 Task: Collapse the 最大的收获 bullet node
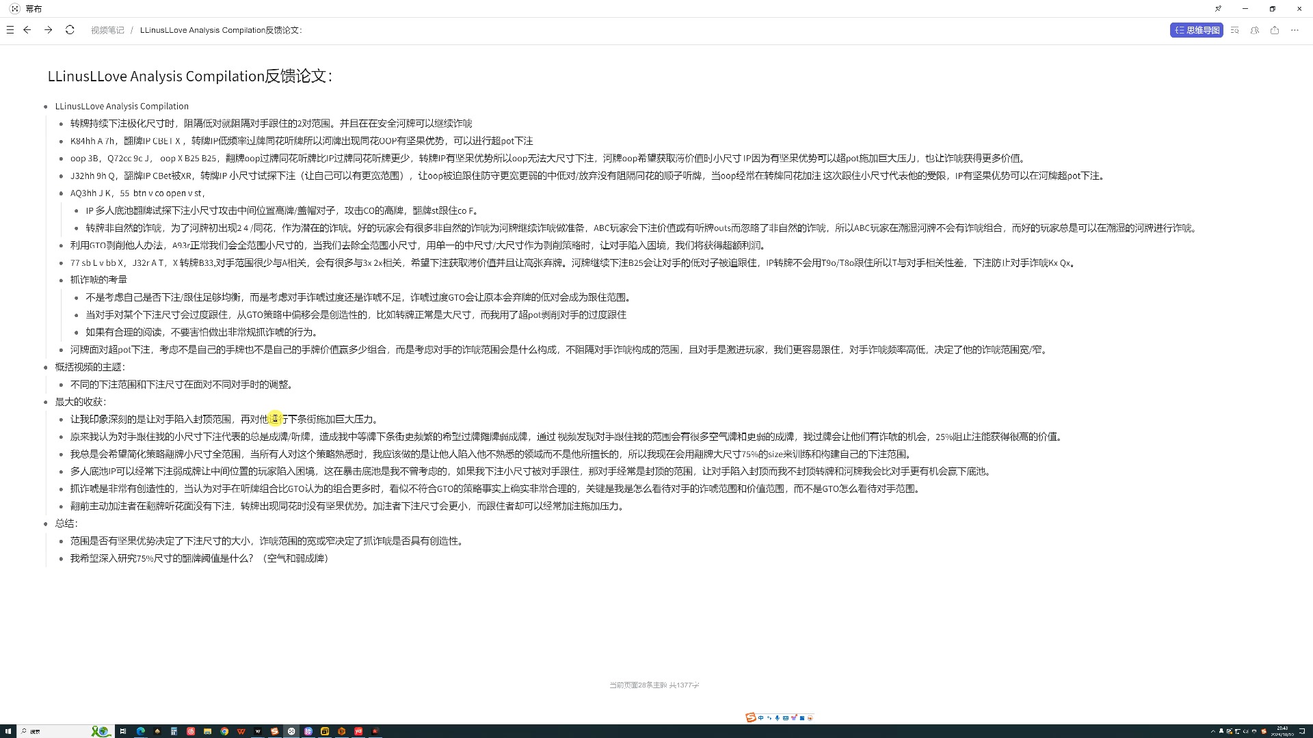(46, 402)
